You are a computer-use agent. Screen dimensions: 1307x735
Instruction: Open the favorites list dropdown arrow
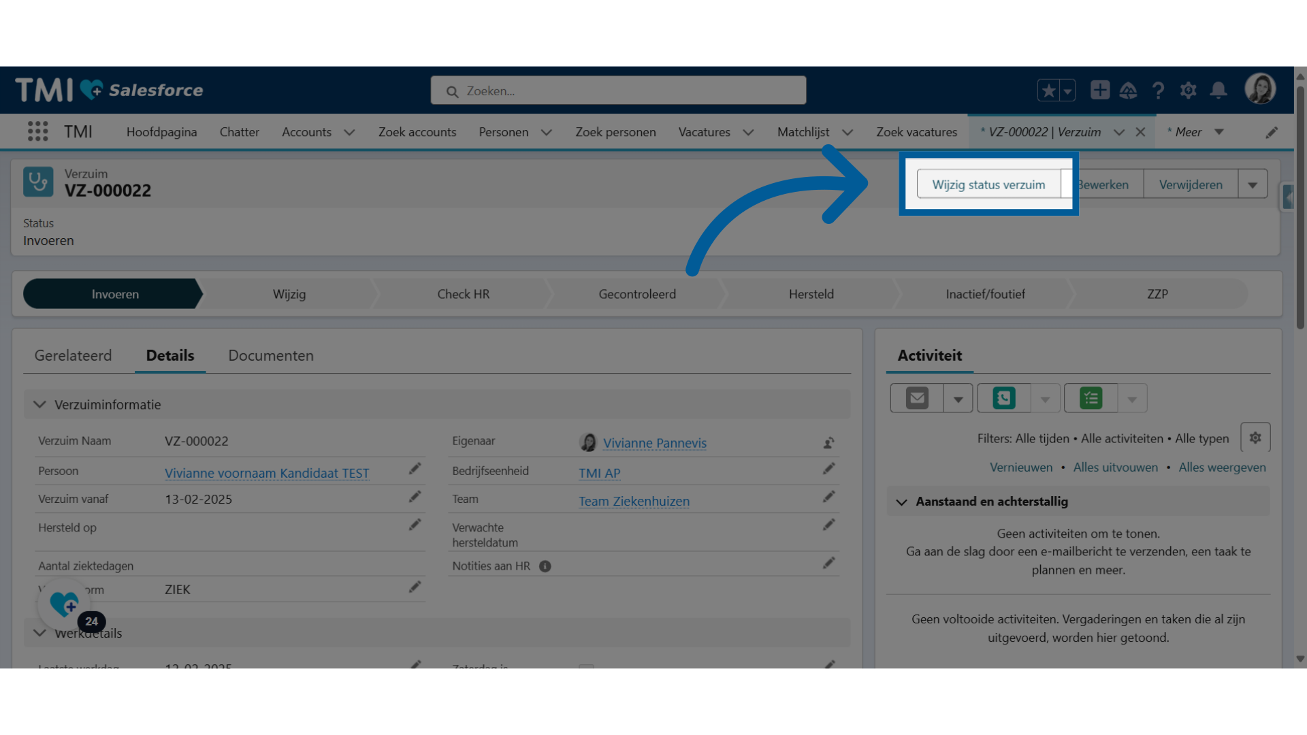click(1067, 90)
